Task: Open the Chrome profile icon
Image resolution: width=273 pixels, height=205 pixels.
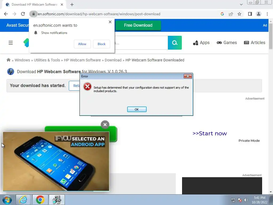Action: 259,14
